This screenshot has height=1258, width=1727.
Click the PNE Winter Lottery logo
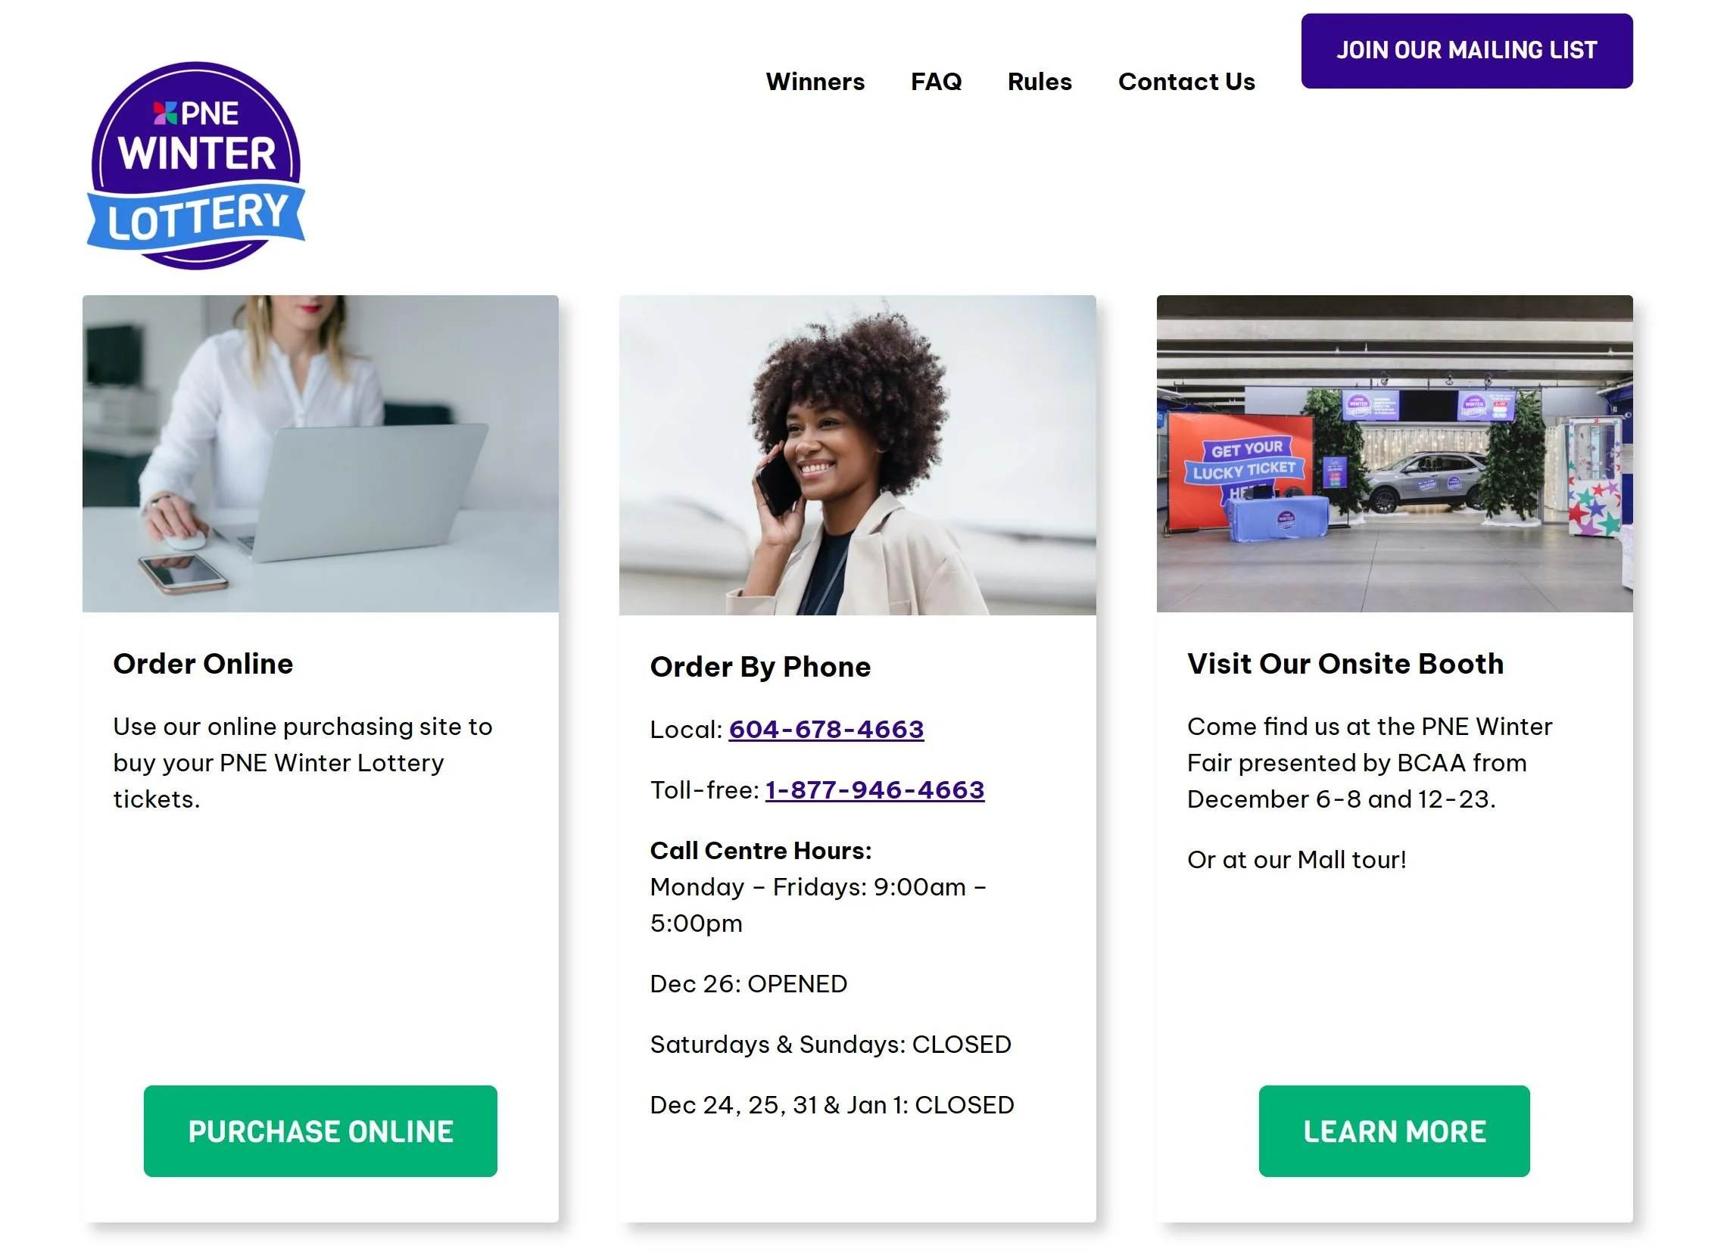[197, 166]
